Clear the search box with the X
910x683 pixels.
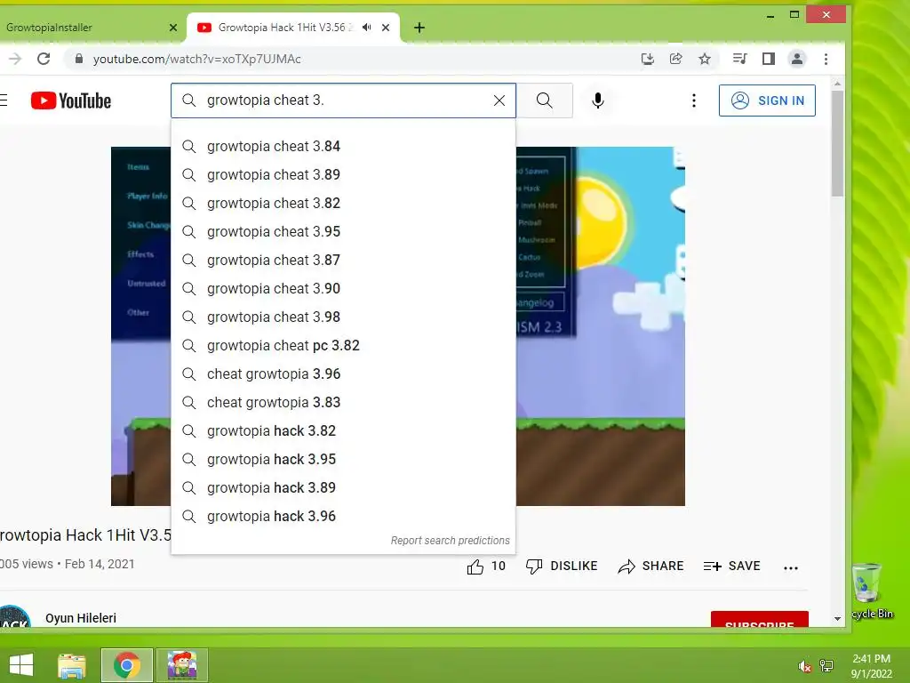[499, 100]
